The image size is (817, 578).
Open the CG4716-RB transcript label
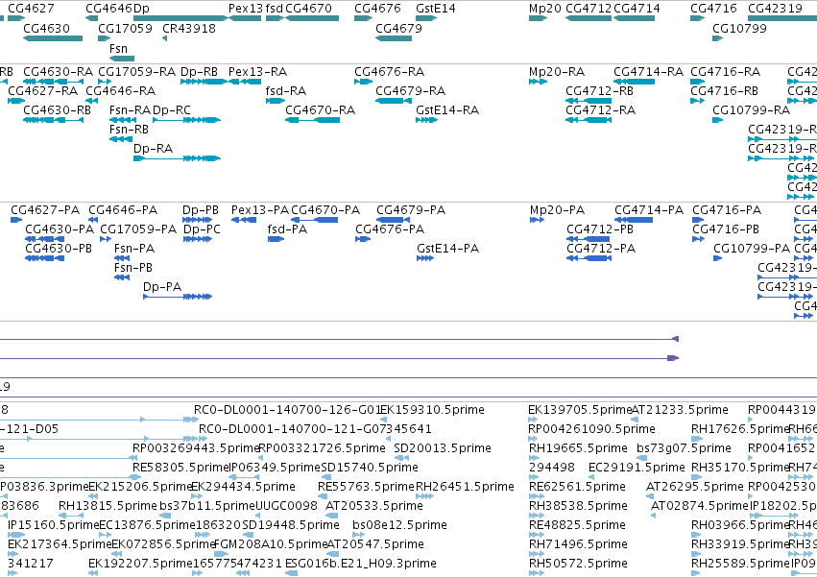point(725,90)
